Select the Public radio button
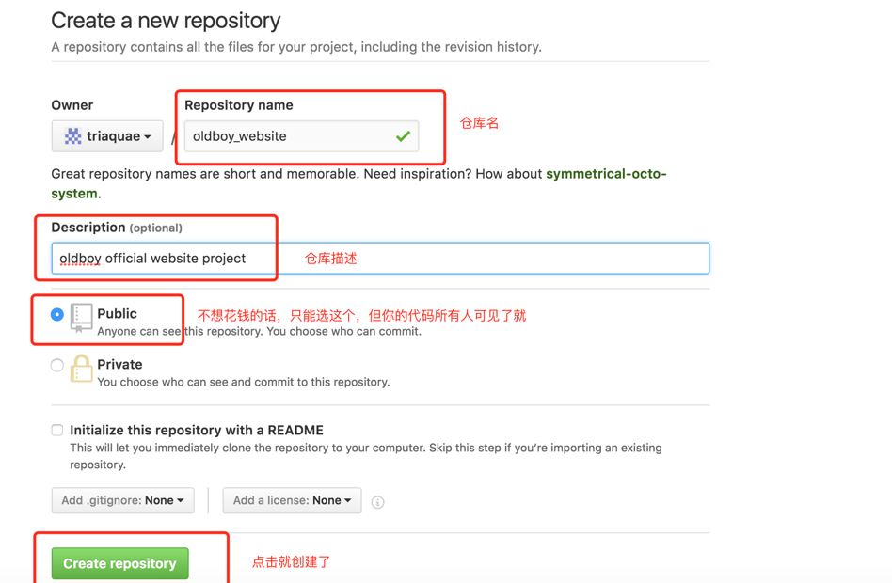This screenshot has height=583, width=892. pyautogui.click(x=56, y=314)
